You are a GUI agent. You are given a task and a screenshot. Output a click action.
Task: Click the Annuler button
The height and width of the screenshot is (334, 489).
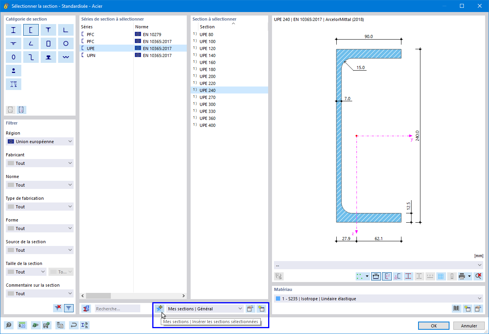pos(469,325)
